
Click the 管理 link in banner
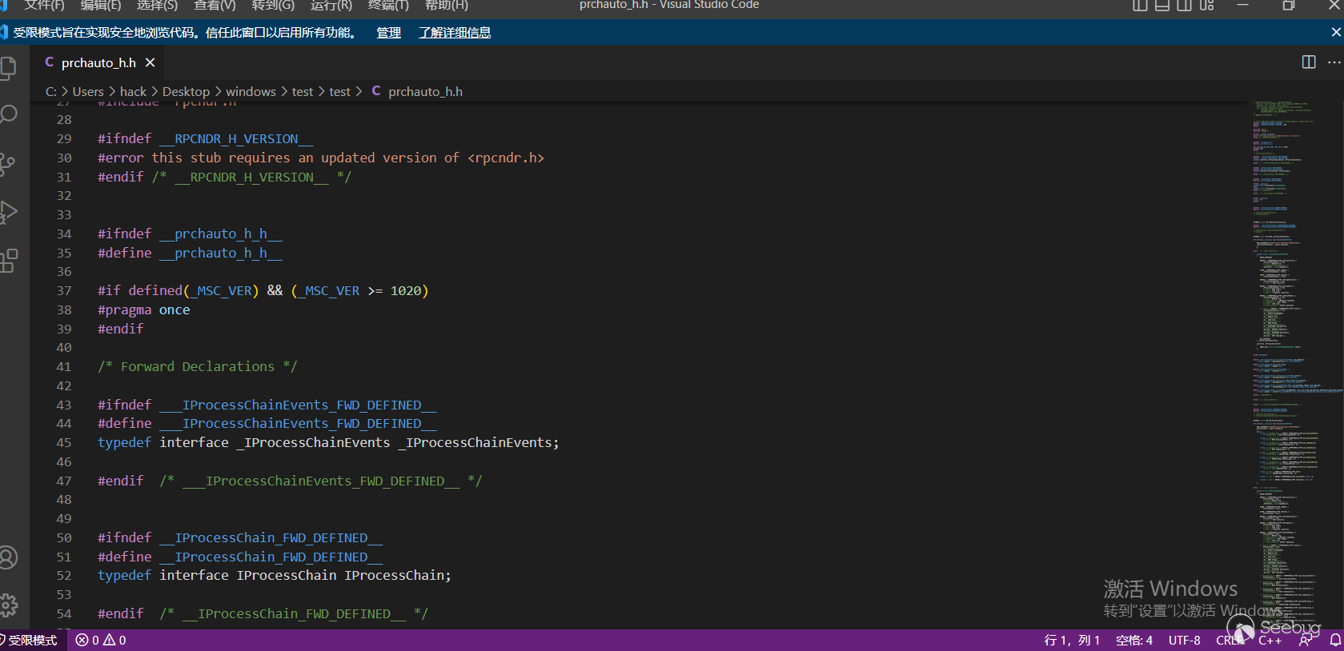click(388, 33)
